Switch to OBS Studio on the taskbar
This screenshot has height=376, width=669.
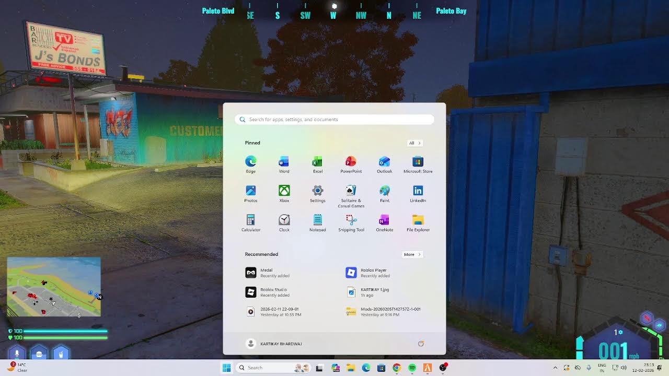[x=443, y=368]
